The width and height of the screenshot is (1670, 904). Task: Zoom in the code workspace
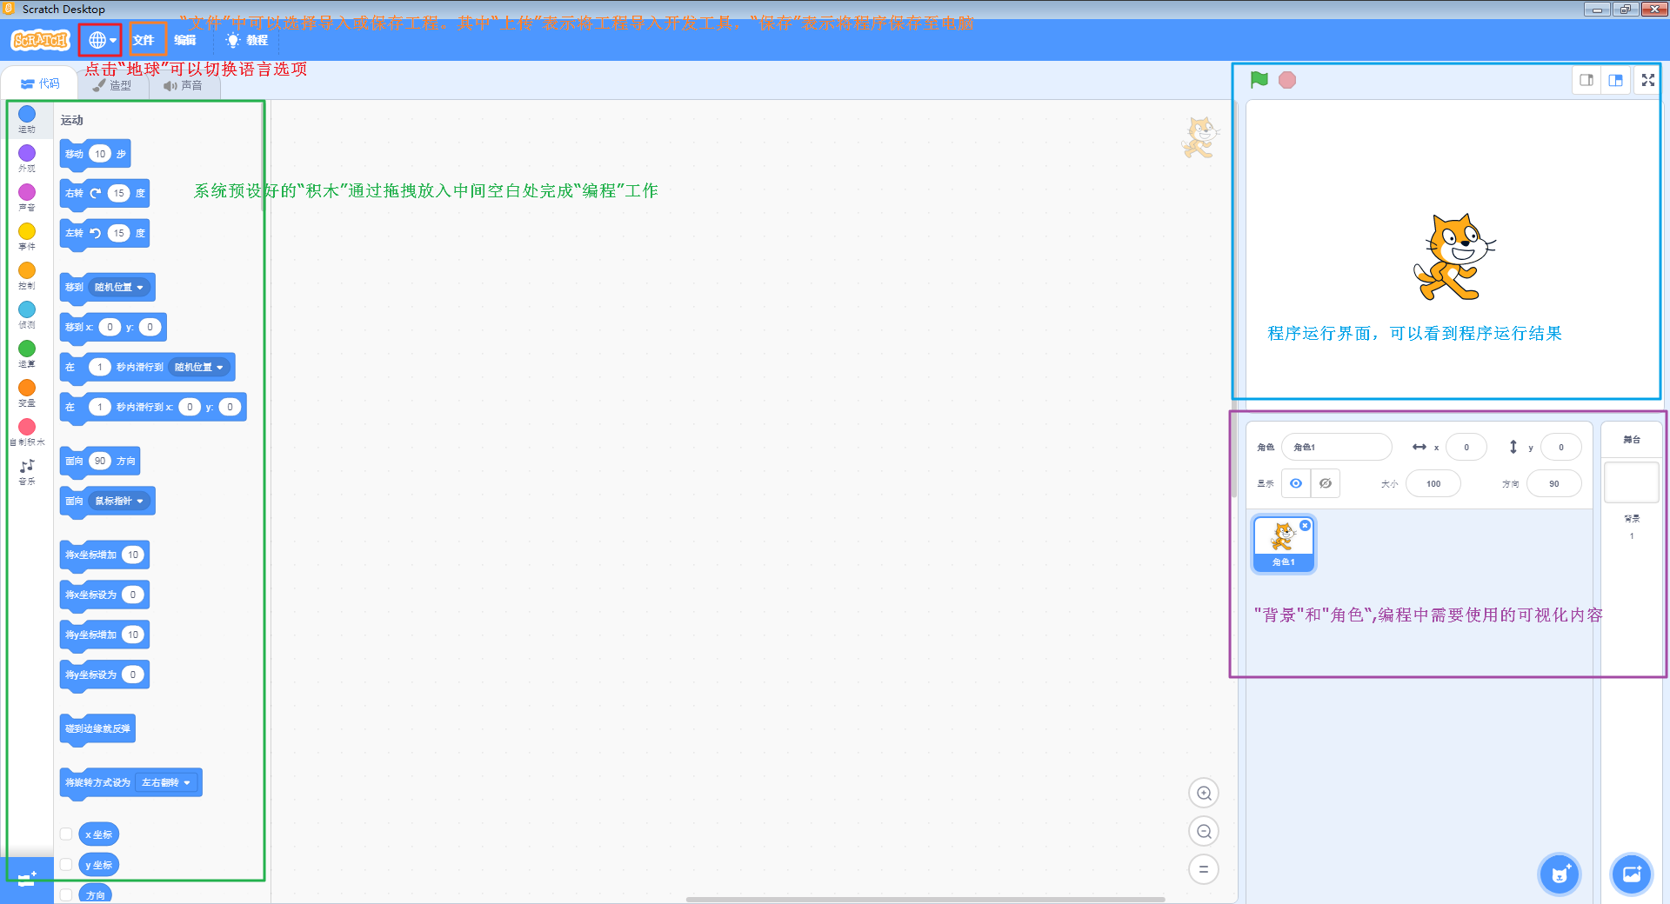tap(1204, 793)
